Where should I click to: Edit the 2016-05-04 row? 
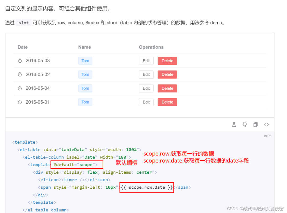146,88
